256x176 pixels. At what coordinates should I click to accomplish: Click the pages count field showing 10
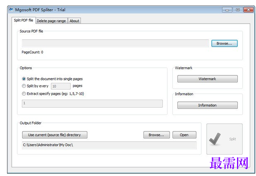click(x=61, y=86)
